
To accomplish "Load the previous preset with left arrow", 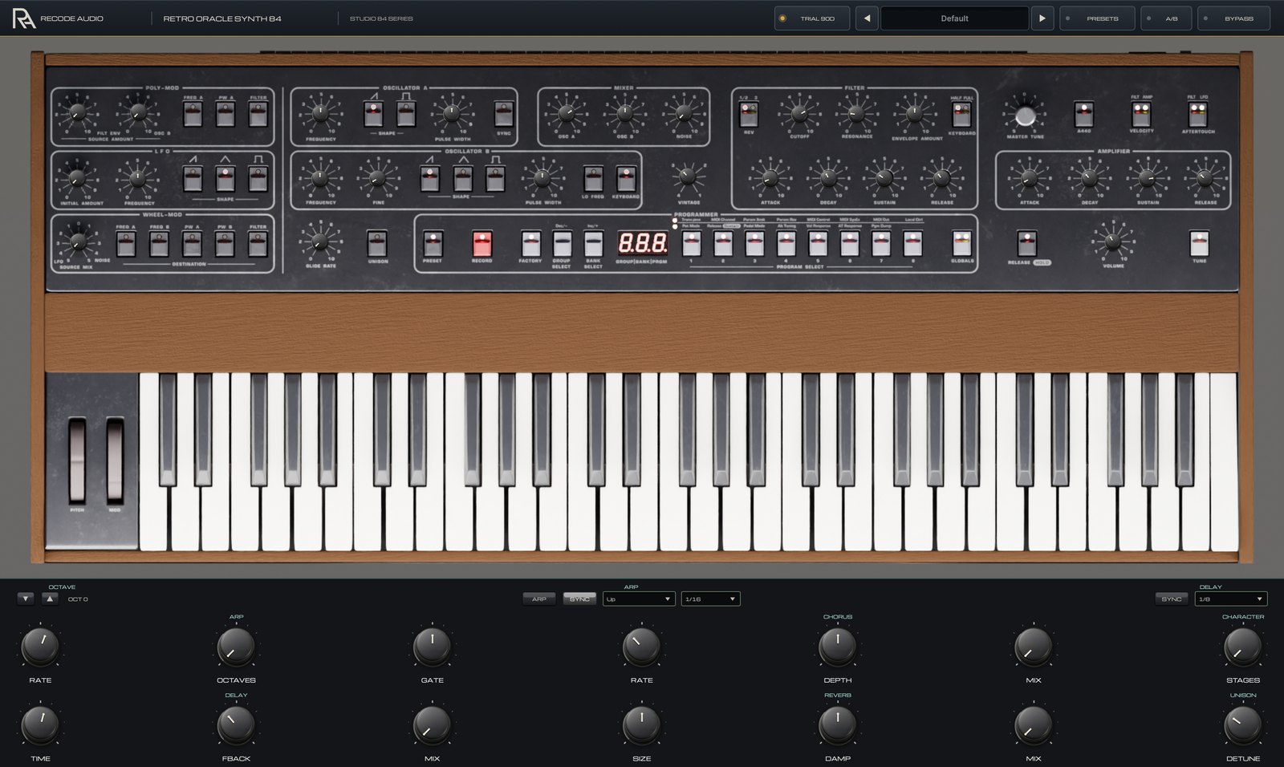I will [867, 18].
